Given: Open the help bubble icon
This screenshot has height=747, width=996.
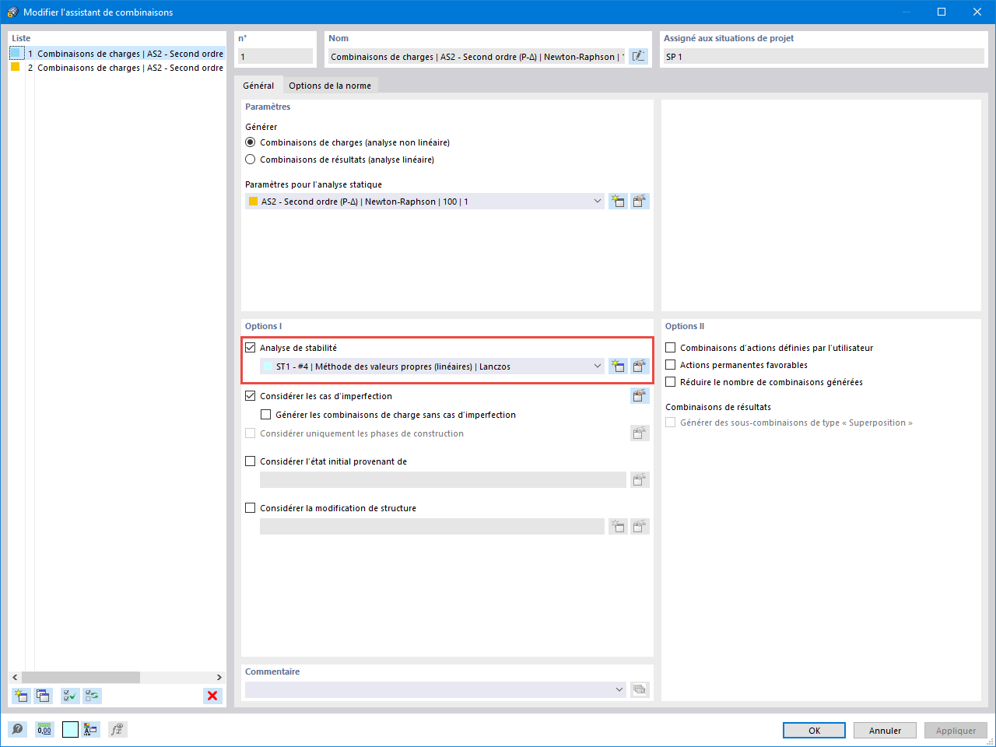Looking at the screenshot, I should [x=17, y=729].
